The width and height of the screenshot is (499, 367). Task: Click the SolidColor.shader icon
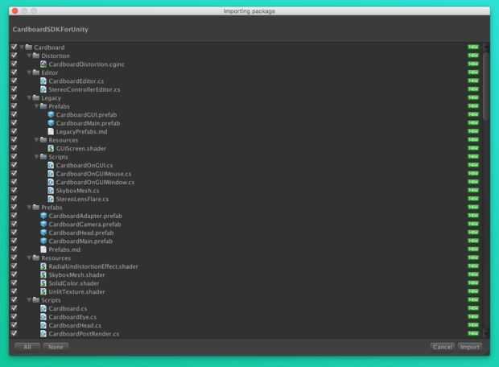click(x=43, y=283)
